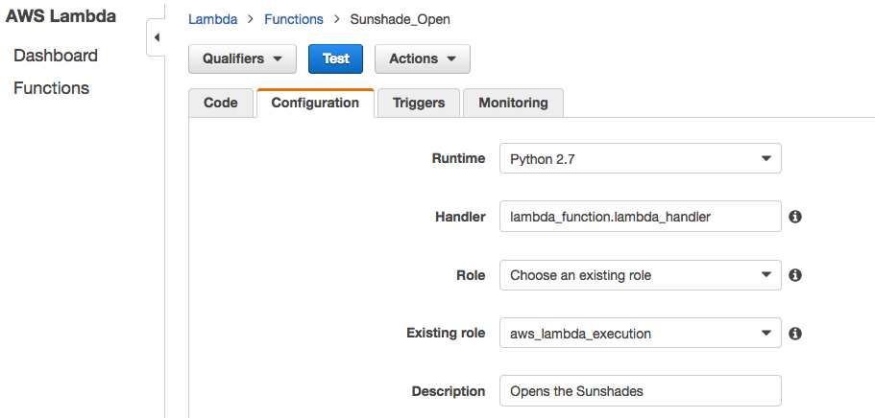The height and width of the screenshot is (418, 875).
Task: Open the Existing role dropdown
Action: (640, 334)
